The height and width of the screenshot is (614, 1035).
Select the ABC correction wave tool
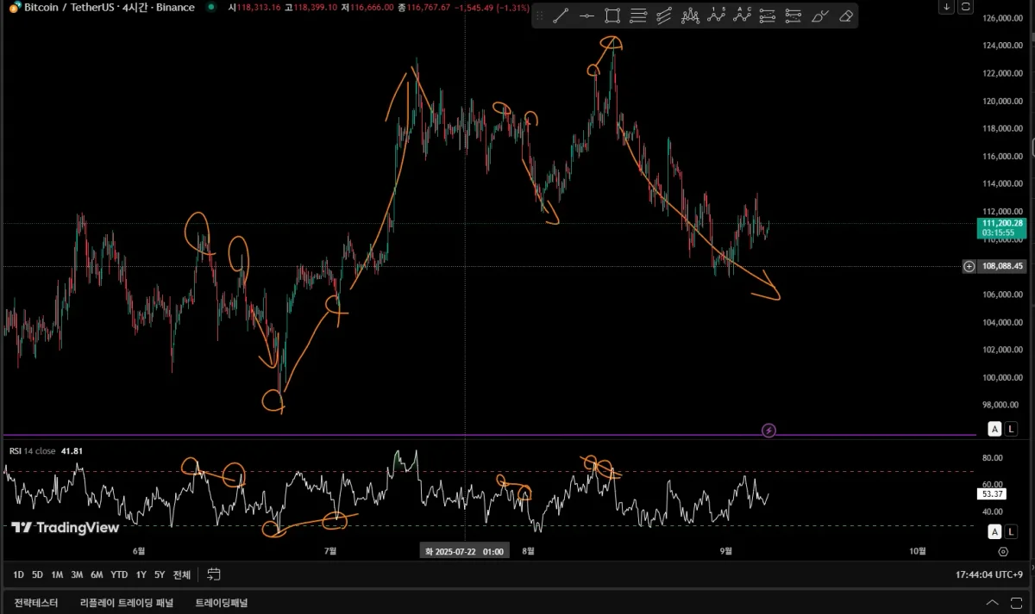click(742, 16)
